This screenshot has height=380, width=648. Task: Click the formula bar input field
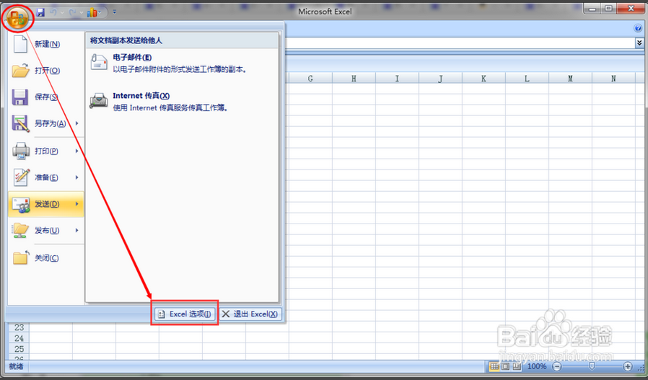[x=460, y=43]
